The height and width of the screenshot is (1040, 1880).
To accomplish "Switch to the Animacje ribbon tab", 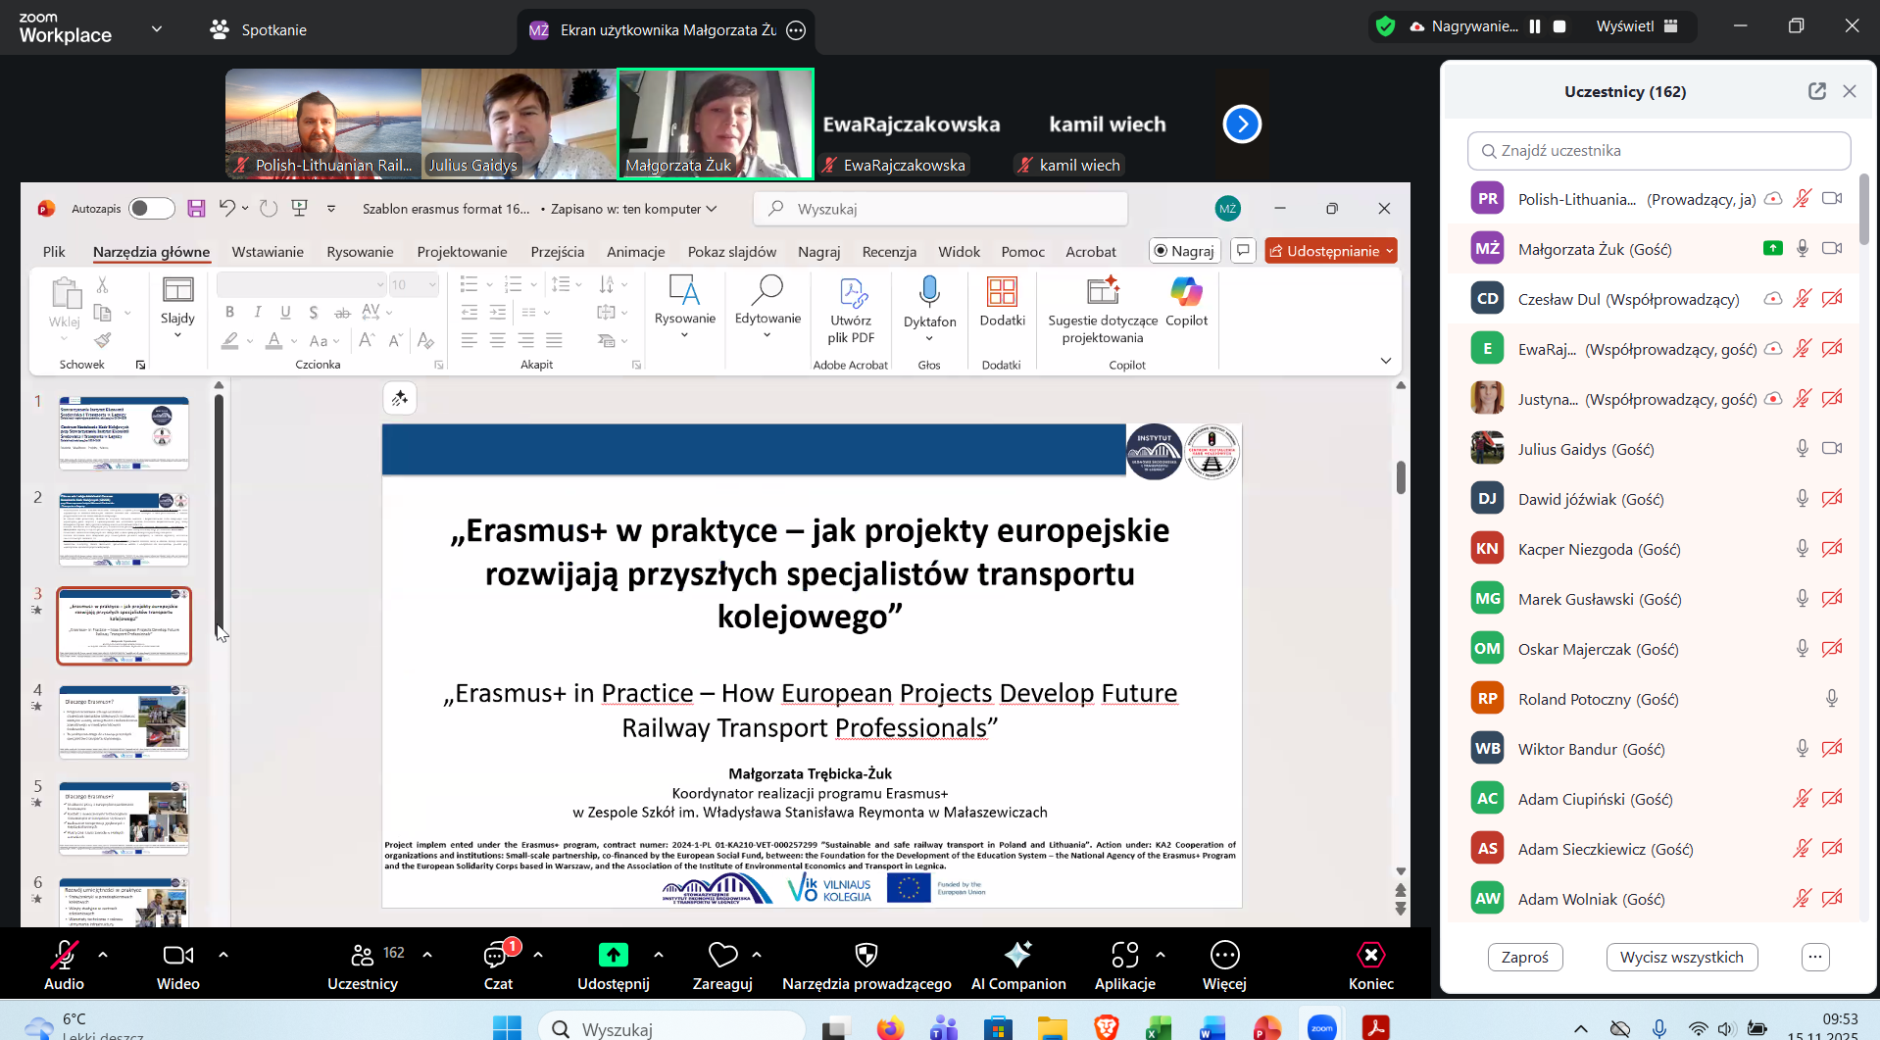I will (x=635, y=252).
